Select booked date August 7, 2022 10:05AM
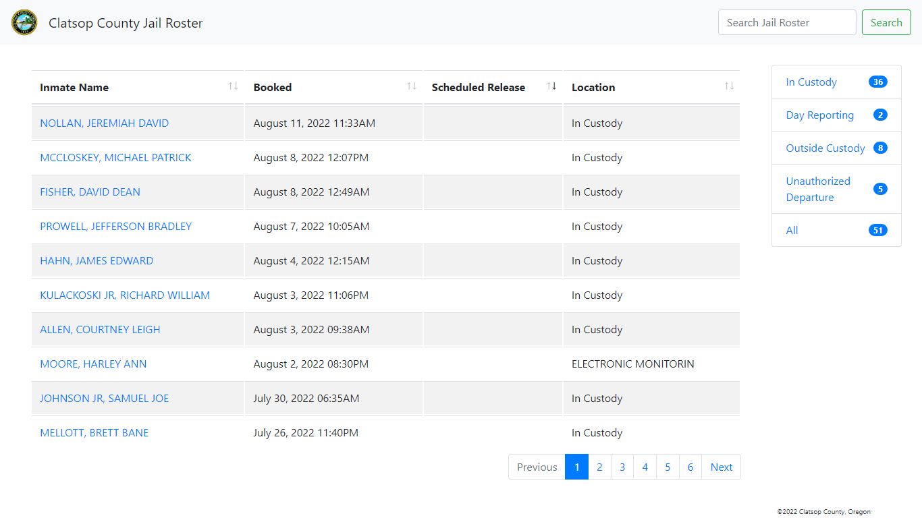This screenshot has height=518, width=922. pos(311,227)
